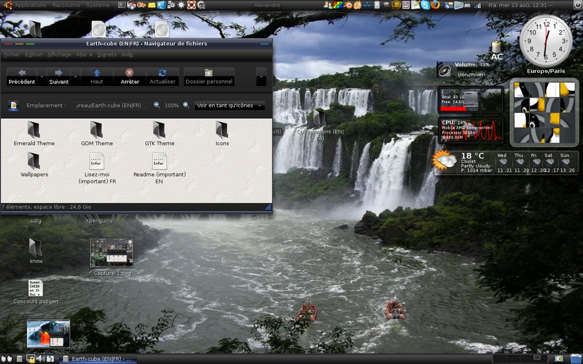Open the text editor notepad launcher
Image resolution: width=583 pixels, height=364 pixels.
click(x=416, y=5)
